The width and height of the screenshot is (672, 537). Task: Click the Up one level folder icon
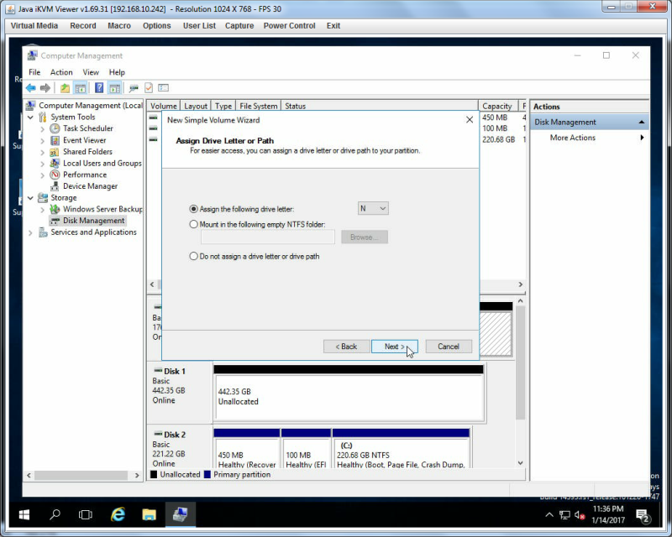point(65,88)
